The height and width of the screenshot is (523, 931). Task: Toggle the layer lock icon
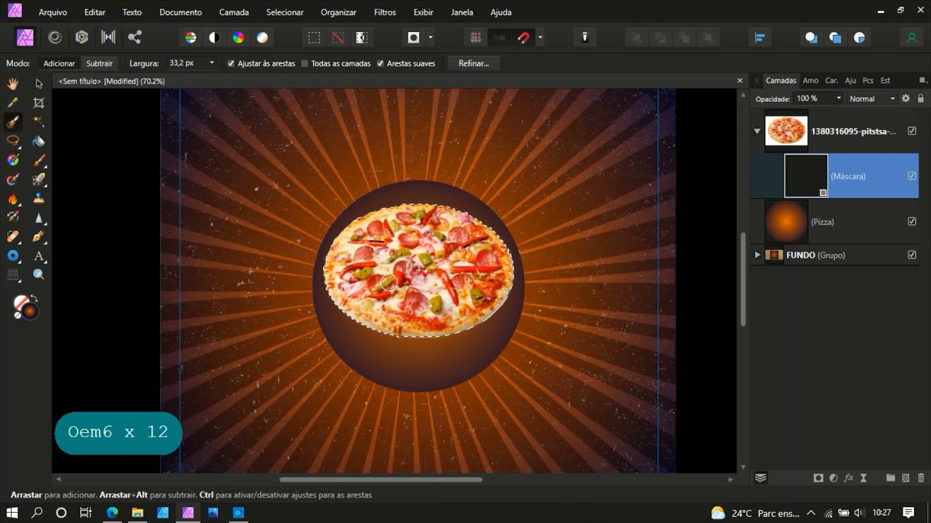pyautogui.click(x=921, y=98)
